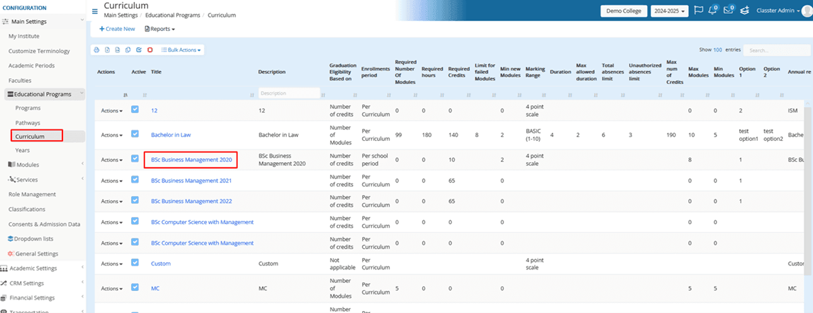The image size is (813, 313).
Task: Click the check-square select icon in toolbar
Action: pos(139,50)
